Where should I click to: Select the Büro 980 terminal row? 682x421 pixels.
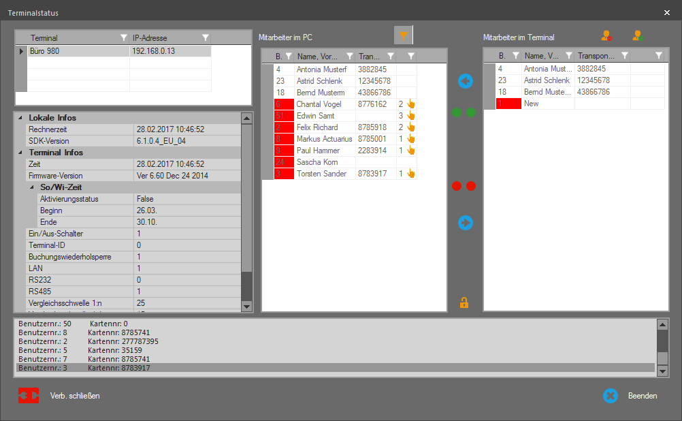pos(78,51)
